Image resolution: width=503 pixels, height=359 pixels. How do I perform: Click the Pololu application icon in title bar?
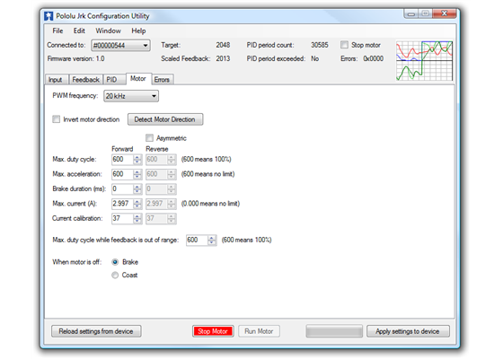[49, 16]
